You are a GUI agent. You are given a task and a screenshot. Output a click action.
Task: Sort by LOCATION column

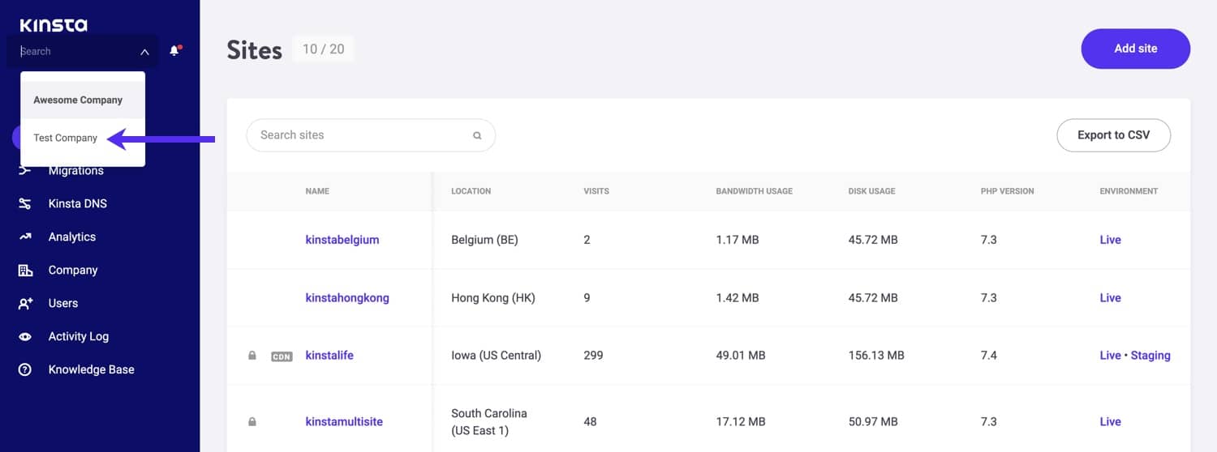[471, 191]
